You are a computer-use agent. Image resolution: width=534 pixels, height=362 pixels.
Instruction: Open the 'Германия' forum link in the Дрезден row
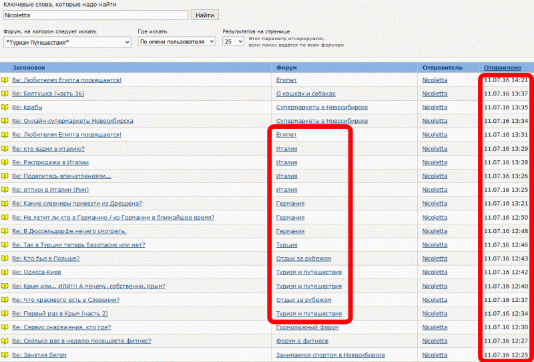tap(290, 204)
